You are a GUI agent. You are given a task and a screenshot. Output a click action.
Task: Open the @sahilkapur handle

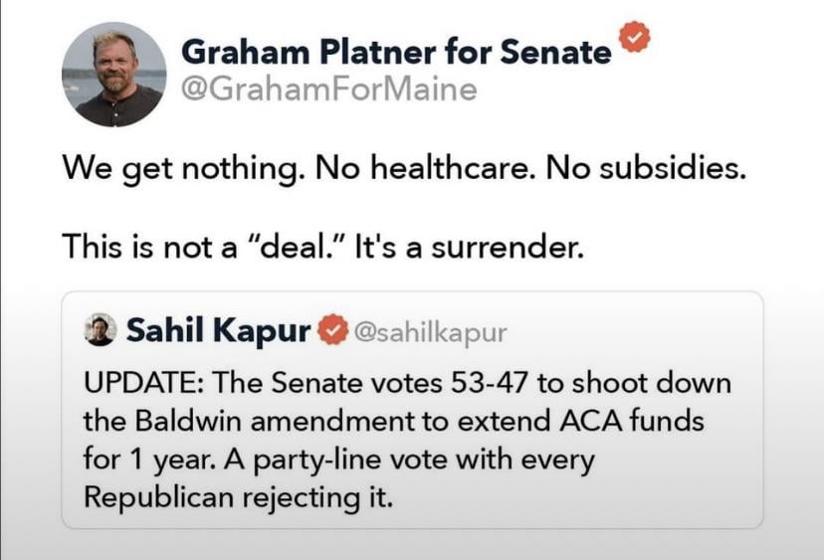click(430, 332)
